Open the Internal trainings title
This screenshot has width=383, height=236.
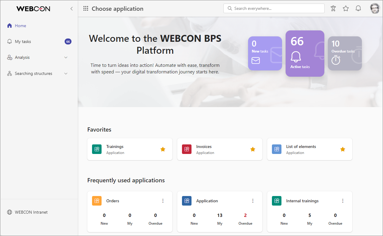click(x=302, y=201)
